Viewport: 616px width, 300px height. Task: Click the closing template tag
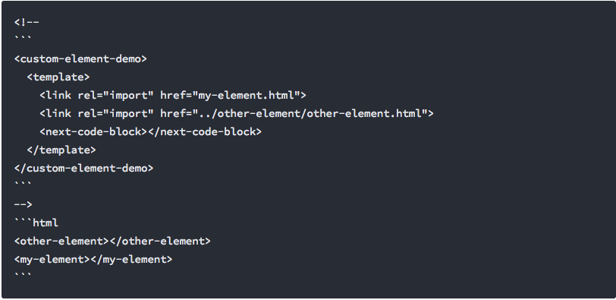[61, 150]
